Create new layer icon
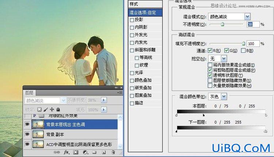 (104, 152)
